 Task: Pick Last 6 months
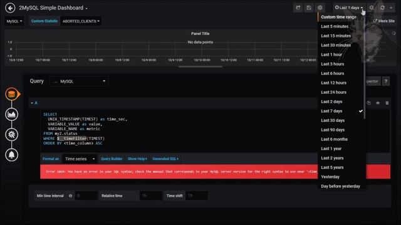coord(340,139)
